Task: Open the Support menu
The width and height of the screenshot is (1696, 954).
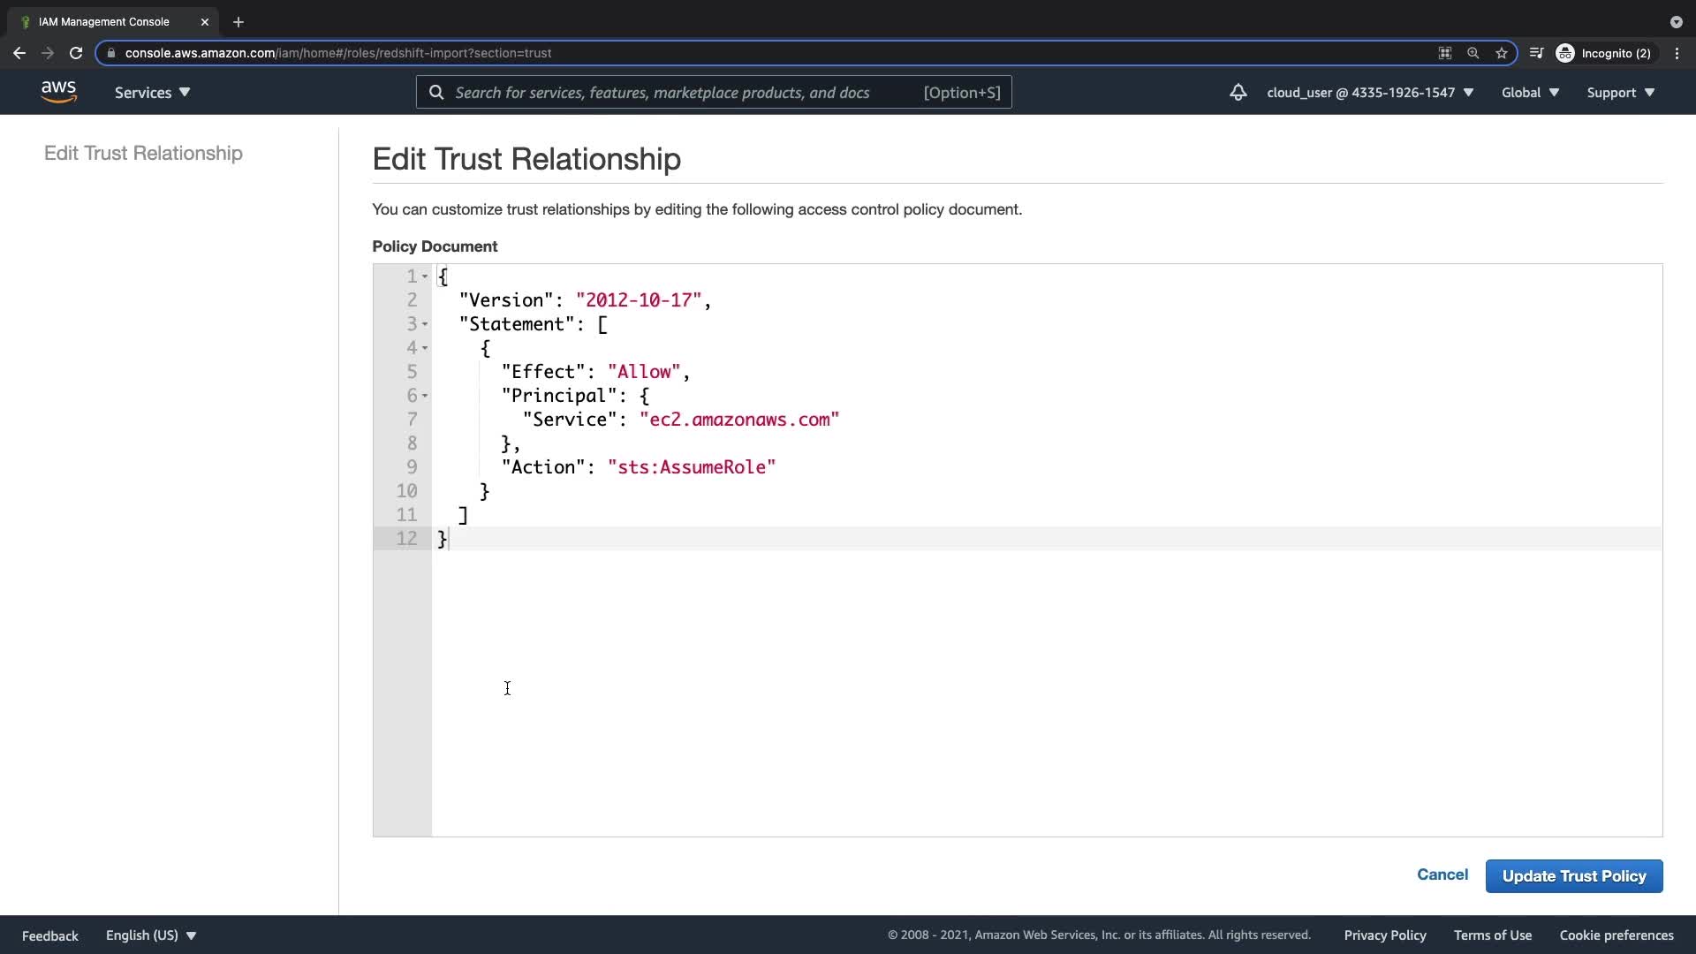Action: pyautogui.click(x=1620, y=92)
